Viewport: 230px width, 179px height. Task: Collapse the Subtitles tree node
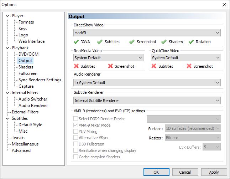coord(7,118)
